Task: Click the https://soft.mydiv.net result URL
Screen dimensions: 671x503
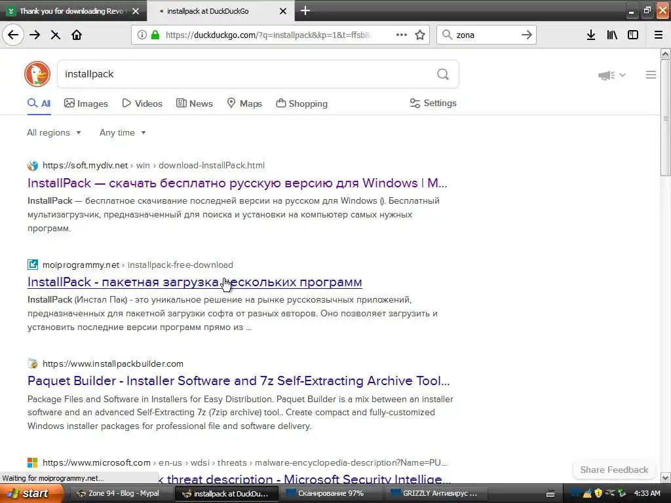Action: point(85,166)
